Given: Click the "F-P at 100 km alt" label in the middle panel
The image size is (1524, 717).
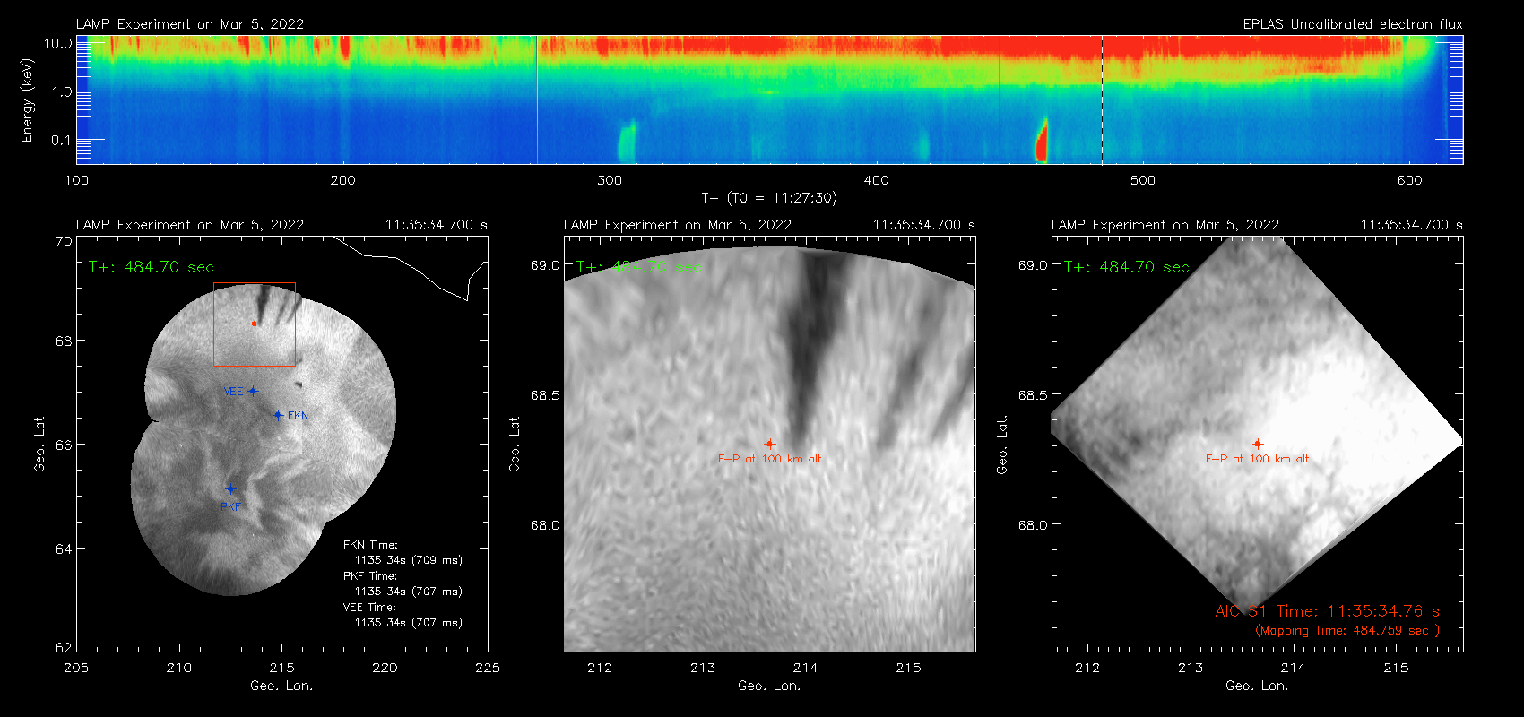Looking at the screenshot, I should tap(769, 459).
